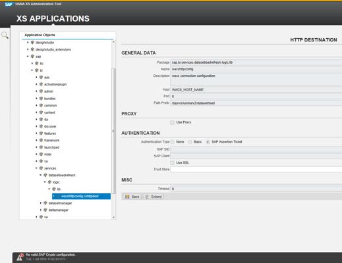Click the discover package icon
The height and width of the screenshot is (263, 342).
click(x=41, y=126)
